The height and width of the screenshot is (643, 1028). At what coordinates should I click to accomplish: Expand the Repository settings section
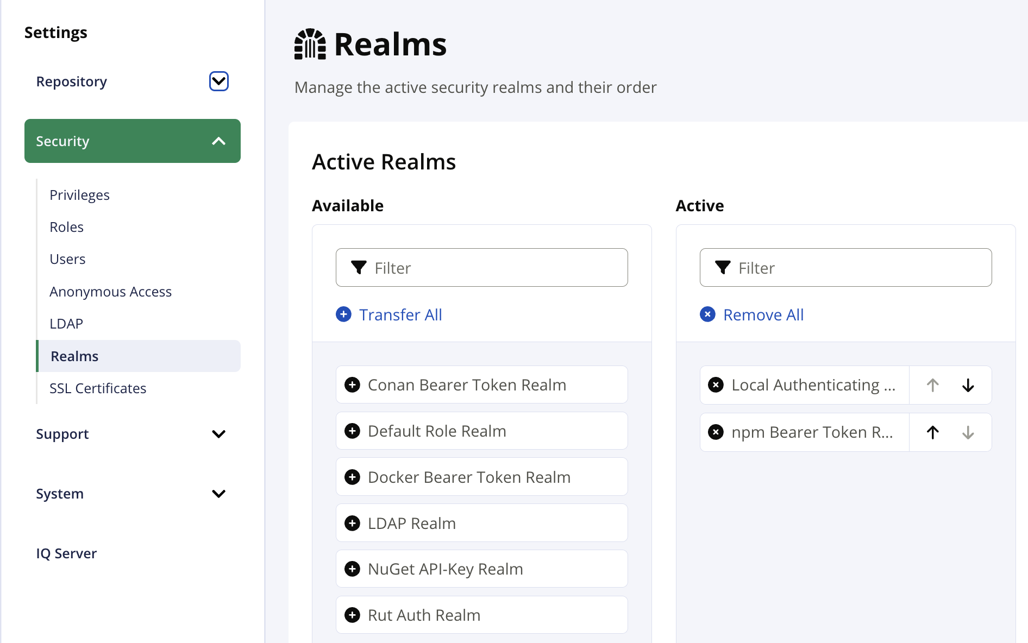[x=218, y=81]
